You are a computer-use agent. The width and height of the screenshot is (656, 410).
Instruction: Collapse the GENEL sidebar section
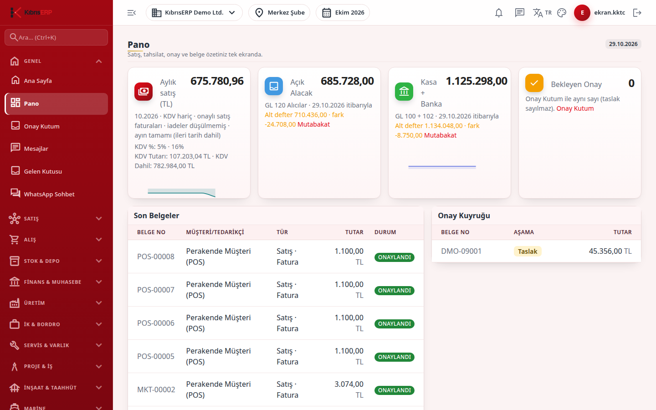coord(56,61)
